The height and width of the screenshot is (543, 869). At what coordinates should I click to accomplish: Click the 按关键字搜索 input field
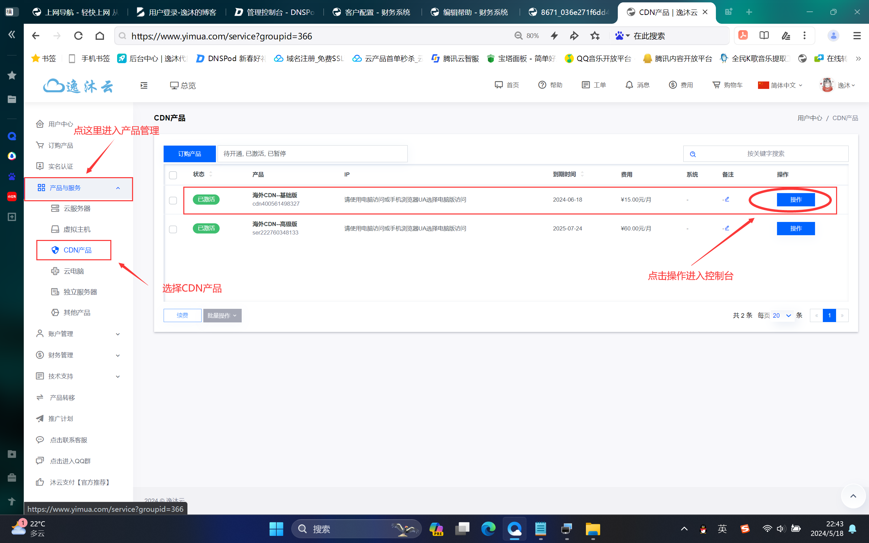tap(766, 154)
